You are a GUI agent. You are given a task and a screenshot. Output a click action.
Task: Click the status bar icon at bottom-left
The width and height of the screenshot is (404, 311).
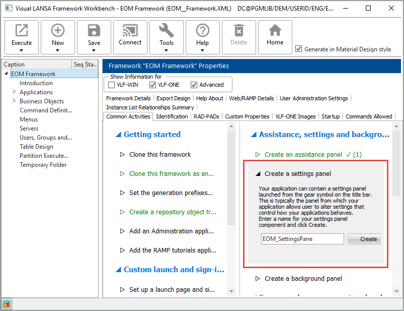click(7, 304)
